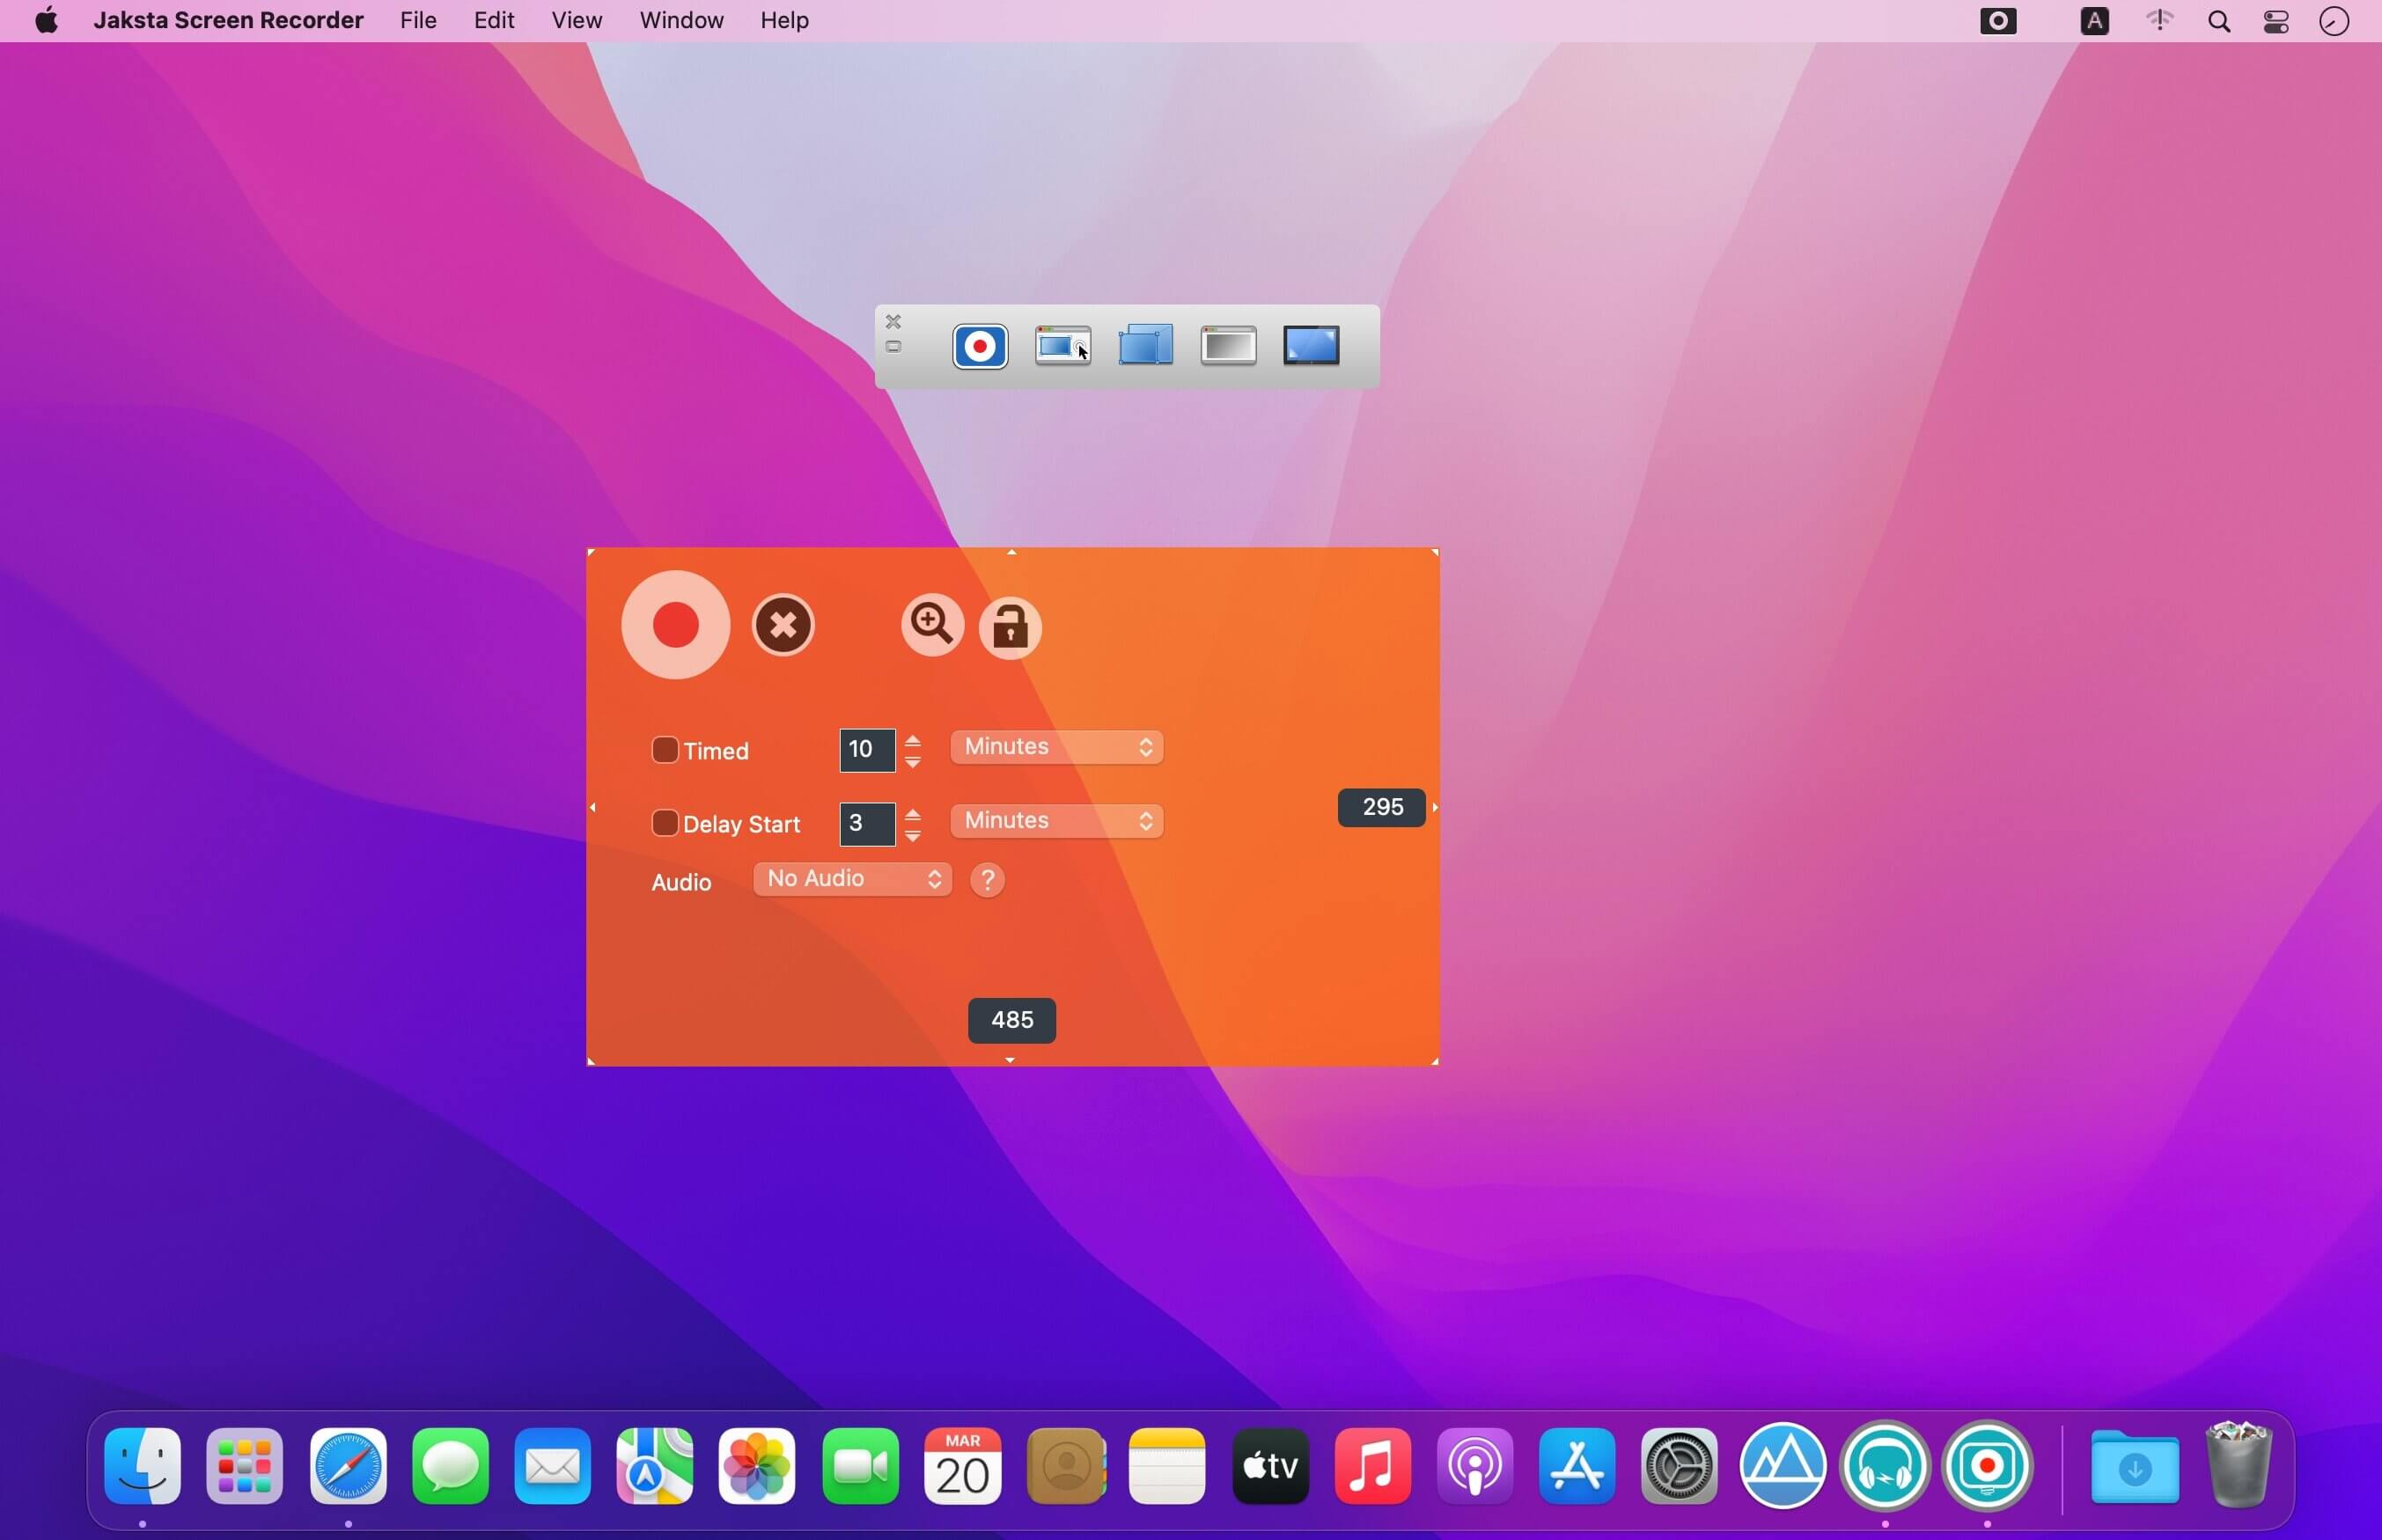Open the Delay Start Minutes dropdown
Viewport: 2382px width, 1540px height.
1056,821
